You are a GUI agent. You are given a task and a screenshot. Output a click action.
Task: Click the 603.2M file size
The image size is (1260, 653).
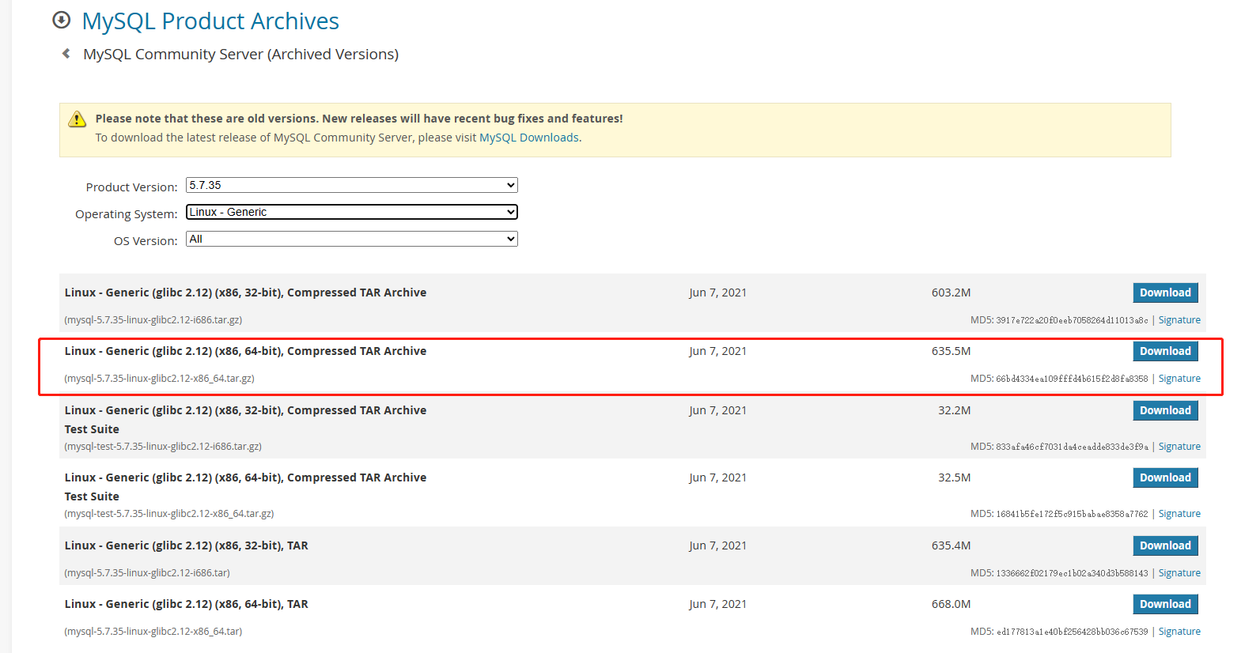pos(951,293)
